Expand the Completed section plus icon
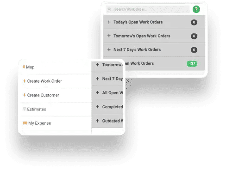Image resolution: width=226 pixels, height=171 pixels. tap(97, 107)
